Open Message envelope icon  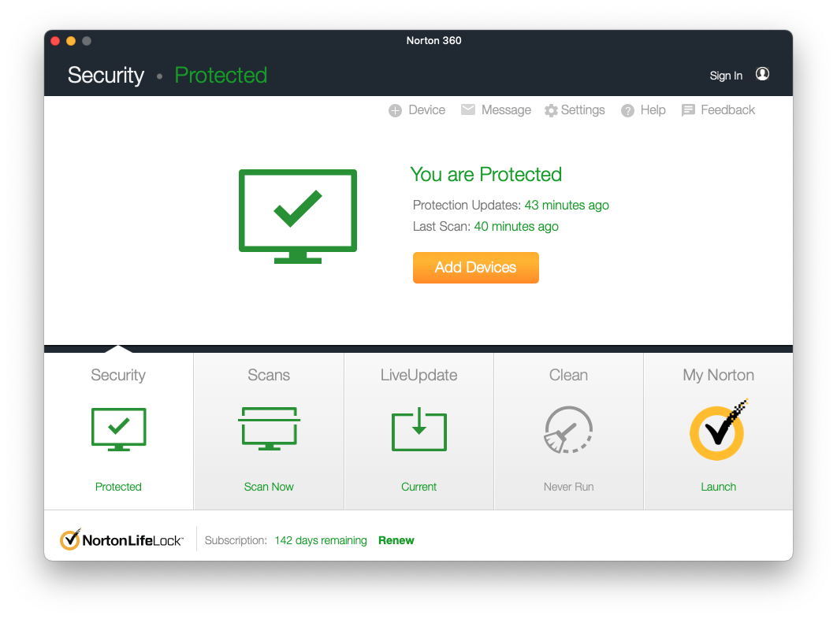[x=468, y=109]
